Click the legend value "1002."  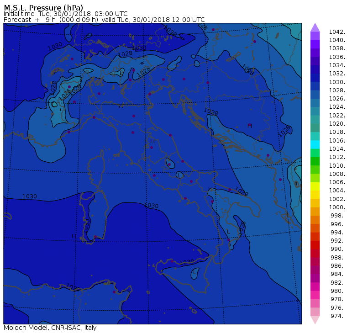click(x=337, y=199)
